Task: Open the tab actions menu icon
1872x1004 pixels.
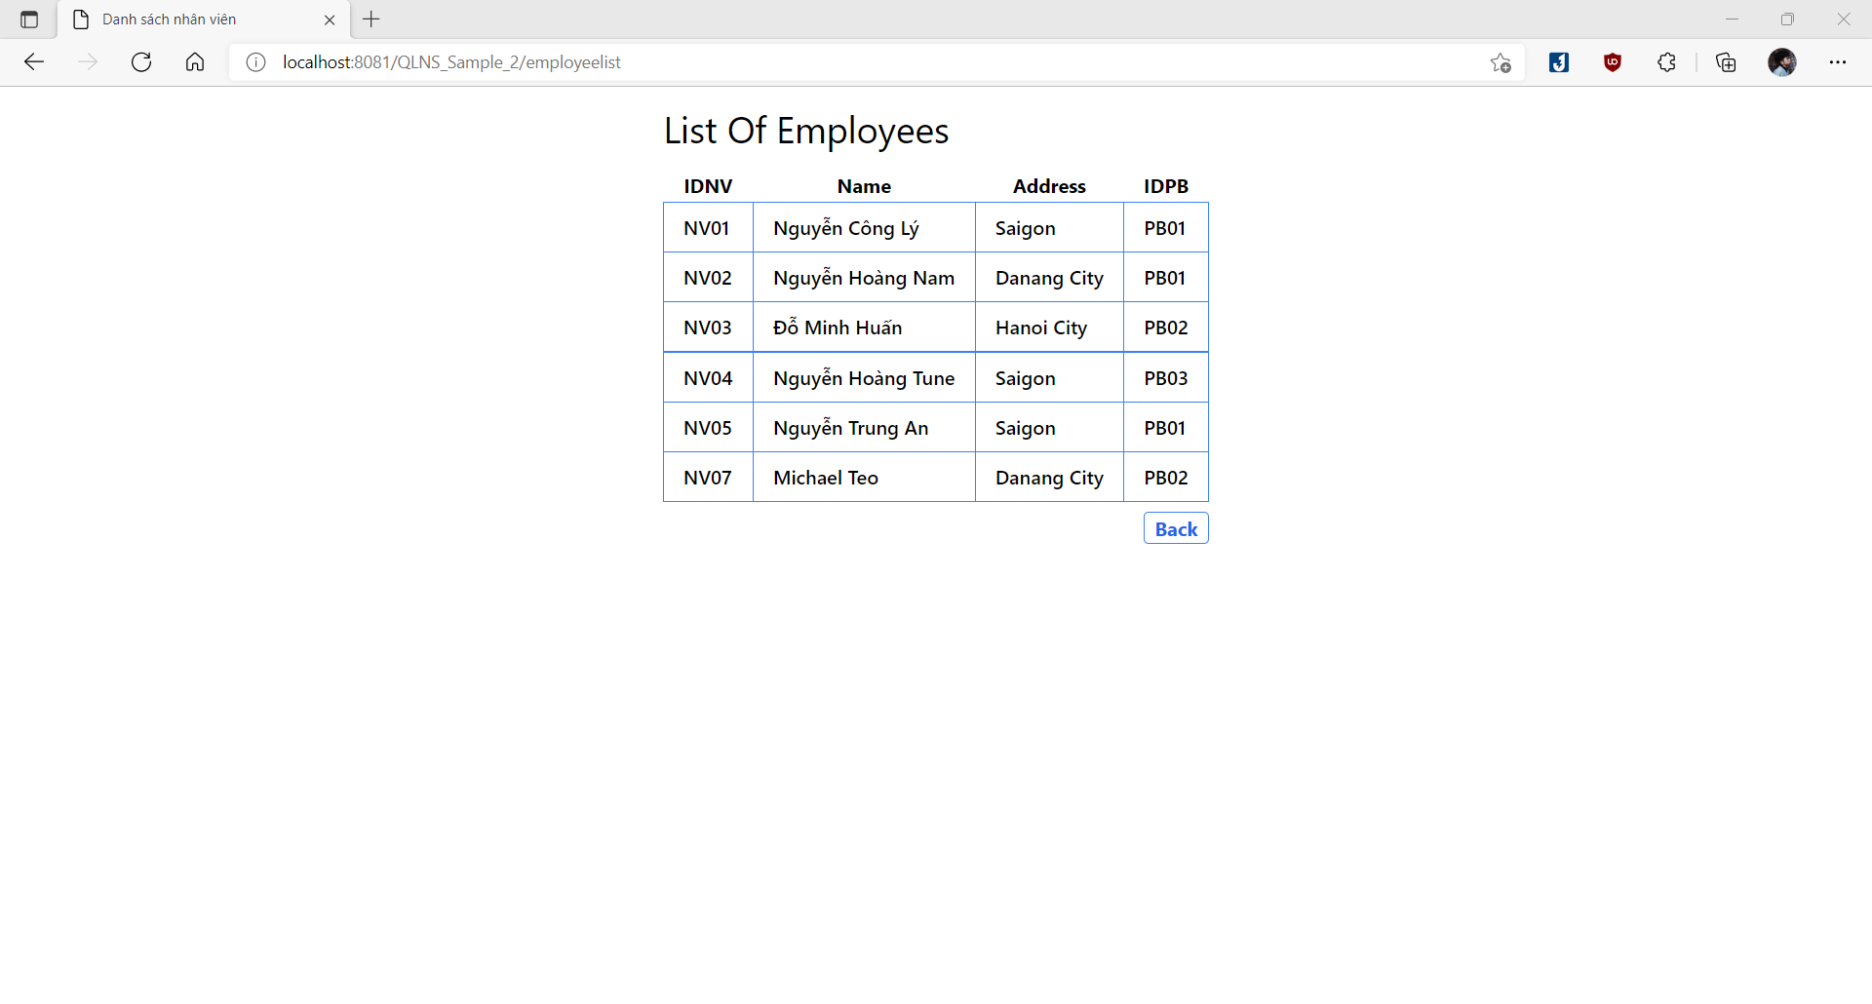Action: click(x=29, y=19)
